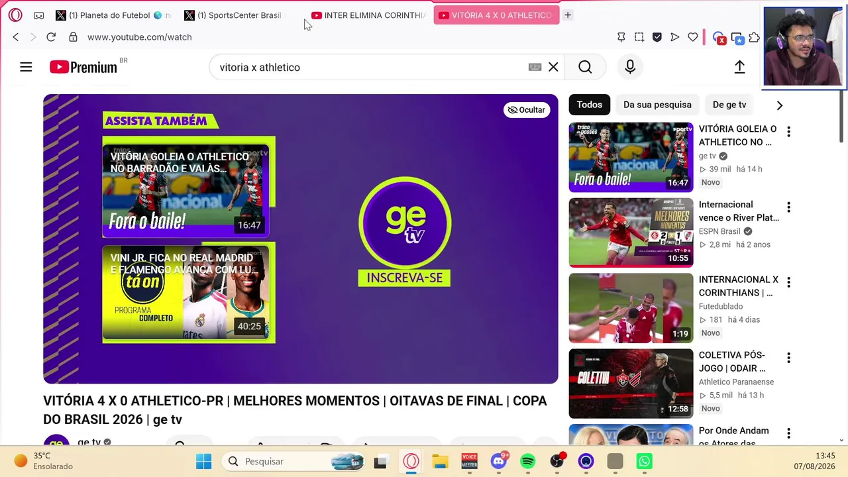Open Voice Meeter from the taskbar
848x477 pixels.
(470, 461)
